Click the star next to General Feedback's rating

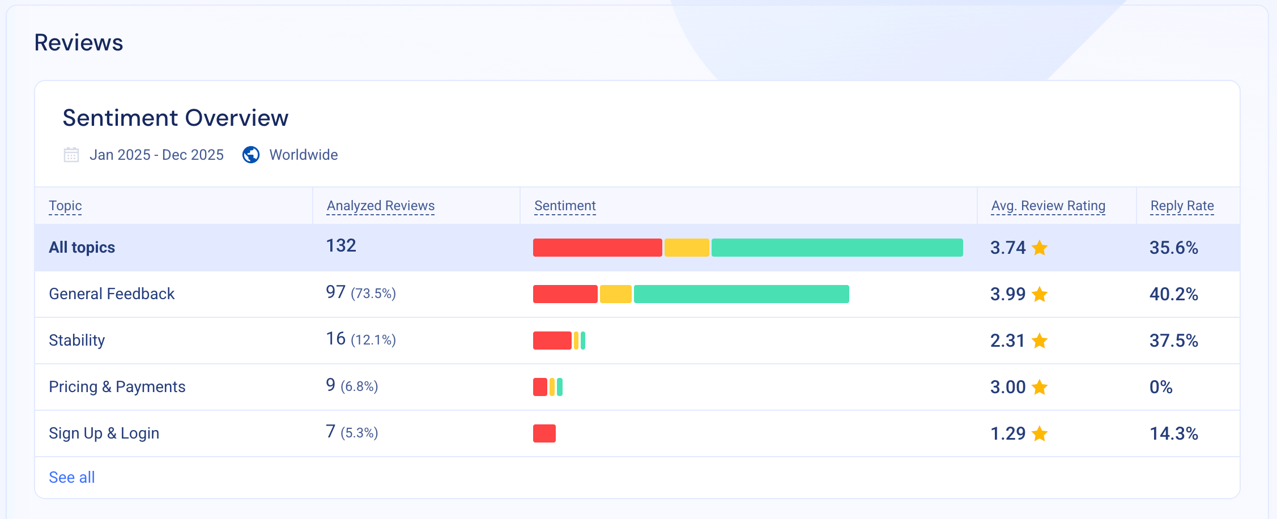point(1040,294)
